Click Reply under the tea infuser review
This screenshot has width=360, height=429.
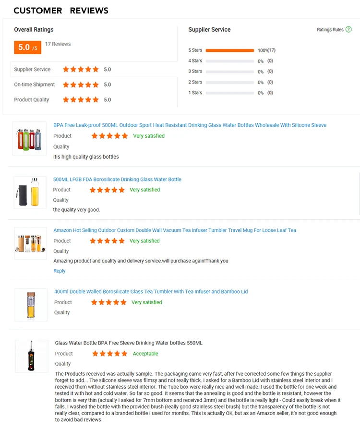pos(60,271)
